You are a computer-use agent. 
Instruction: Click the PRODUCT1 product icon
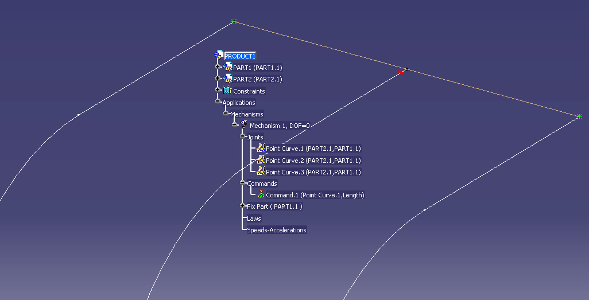pos(219,55)
